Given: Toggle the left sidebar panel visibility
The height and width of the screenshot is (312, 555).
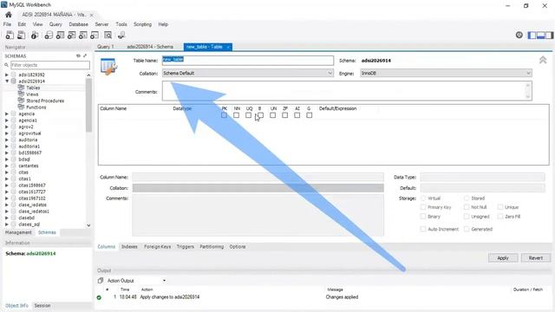Looking at the screenshot, I should point(532,35).
